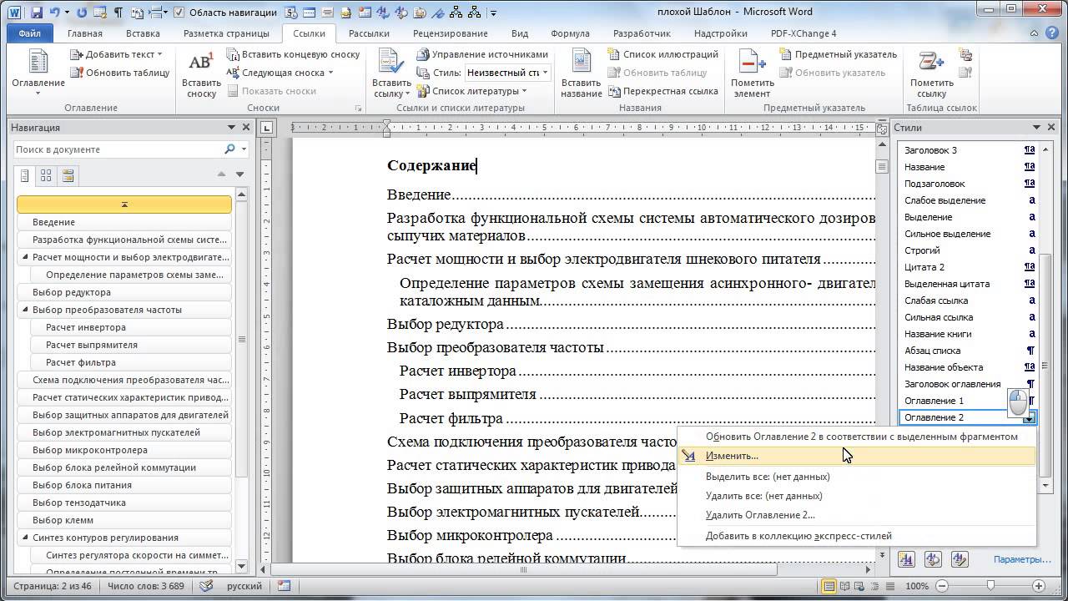Switch to web layout view

[860, 586]
